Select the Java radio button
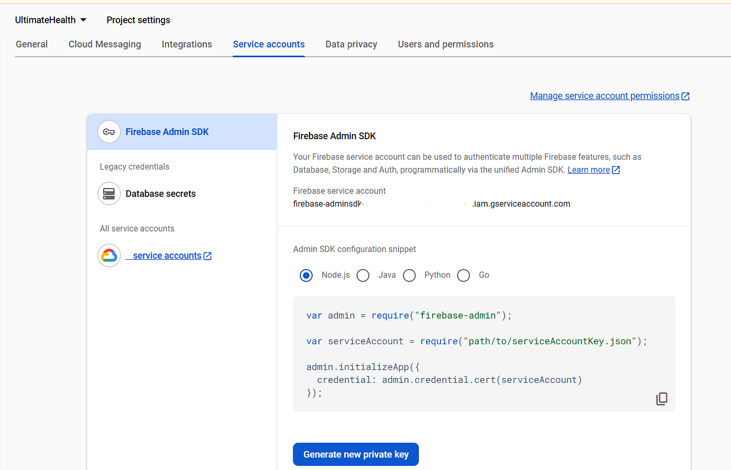 [363, 275]
